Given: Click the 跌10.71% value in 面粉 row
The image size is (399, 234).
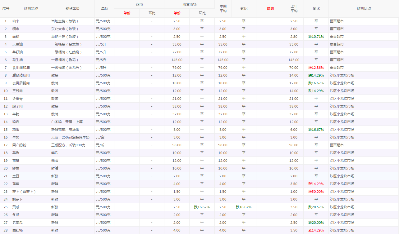Looking at the screenshot, I should [x=316, y=37].
